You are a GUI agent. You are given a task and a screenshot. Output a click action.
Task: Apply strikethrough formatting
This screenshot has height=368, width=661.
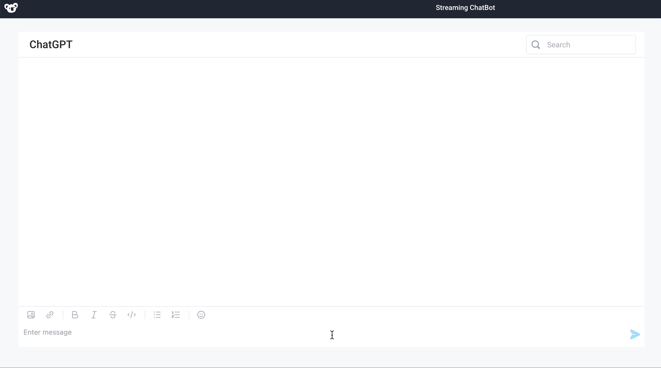113,315
